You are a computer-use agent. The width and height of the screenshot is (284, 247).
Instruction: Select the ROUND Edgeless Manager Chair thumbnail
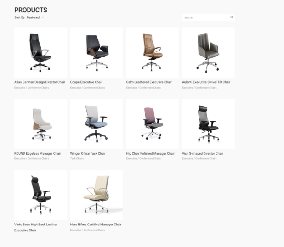pos(40,124)
